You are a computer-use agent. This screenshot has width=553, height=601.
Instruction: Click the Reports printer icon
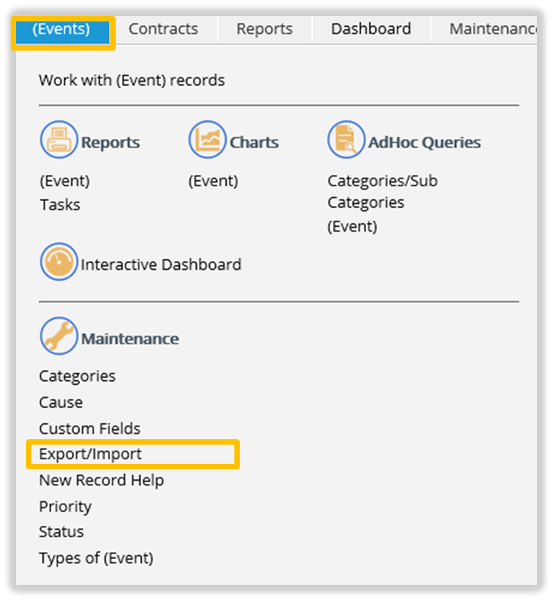click(59, 140)
